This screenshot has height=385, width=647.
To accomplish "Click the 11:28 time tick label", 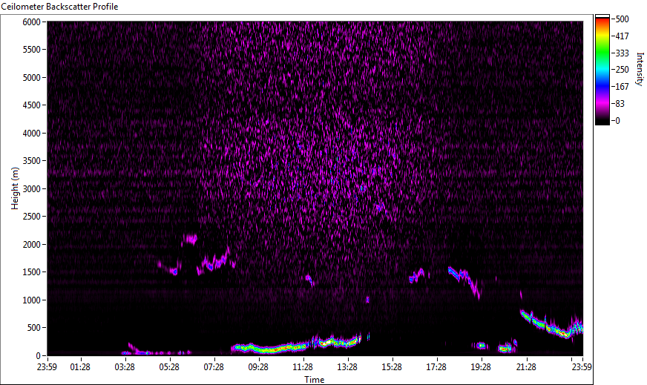I will tap(303, 367).
